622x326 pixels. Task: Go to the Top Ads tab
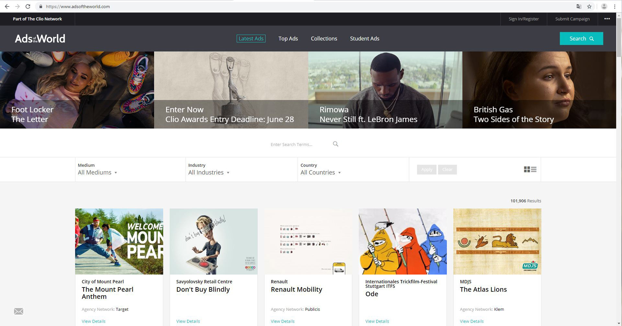pyautogui.click(x=288, y=39)
